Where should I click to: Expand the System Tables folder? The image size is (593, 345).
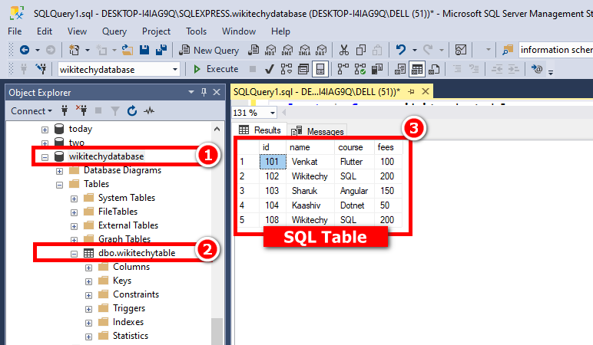coord(74,199)
